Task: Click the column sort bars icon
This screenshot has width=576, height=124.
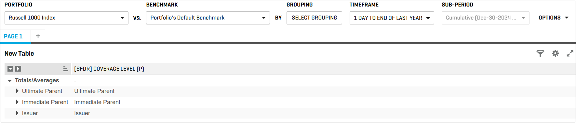Action: click(x=65, y=69)
